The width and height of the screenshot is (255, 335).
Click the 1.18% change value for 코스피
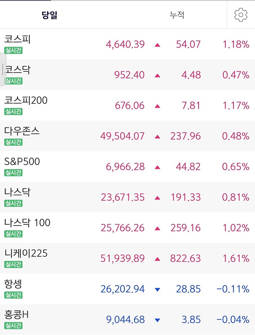[236, 44]
